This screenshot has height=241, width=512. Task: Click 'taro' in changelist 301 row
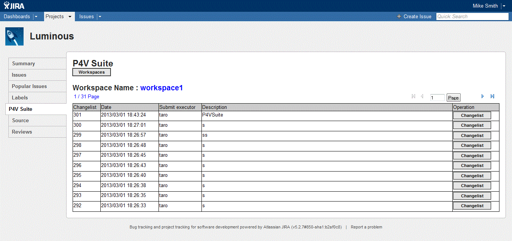click(x=163, y=115)
